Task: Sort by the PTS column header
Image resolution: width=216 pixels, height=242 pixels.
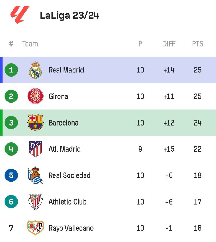Action: 197,44
